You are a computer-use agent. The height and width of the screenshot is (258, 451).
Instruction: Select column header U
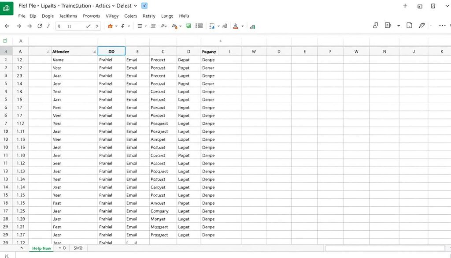click(414, 52)
